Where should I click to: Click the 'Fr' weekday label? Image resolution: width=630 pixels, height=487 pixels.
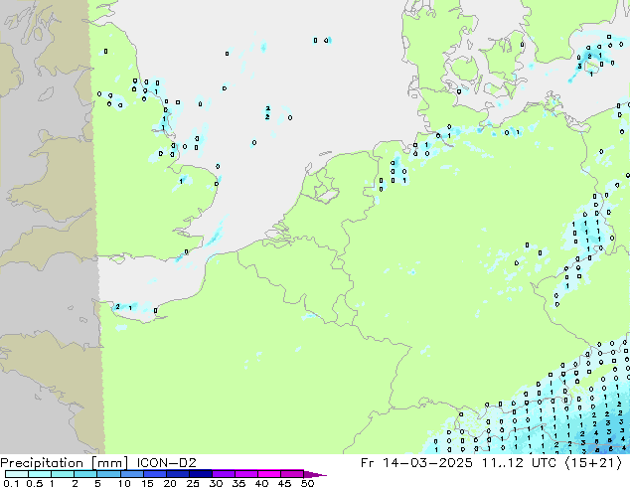pyautogui.click(x=367, y=463)
